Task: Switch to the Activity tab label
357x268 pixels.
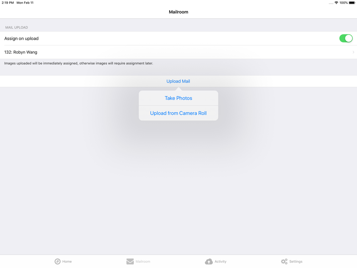Action: pyautogui.click(x=220, y=262)
